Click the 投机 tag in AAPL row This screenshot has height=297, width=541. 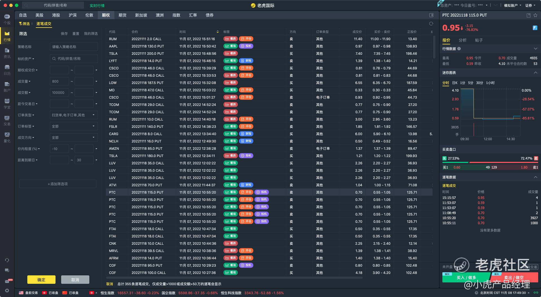(x=246, y=46)
